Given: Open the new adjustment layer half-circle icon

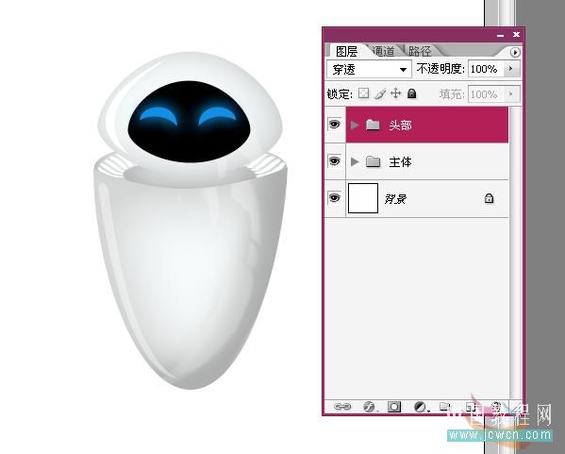Looking at the screenshot, I should 420,407.
